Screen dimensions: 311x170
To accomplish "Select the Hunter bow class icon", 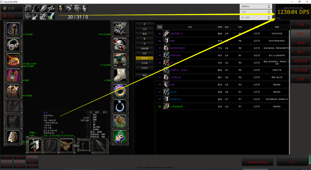I will [x=35, y=9].
